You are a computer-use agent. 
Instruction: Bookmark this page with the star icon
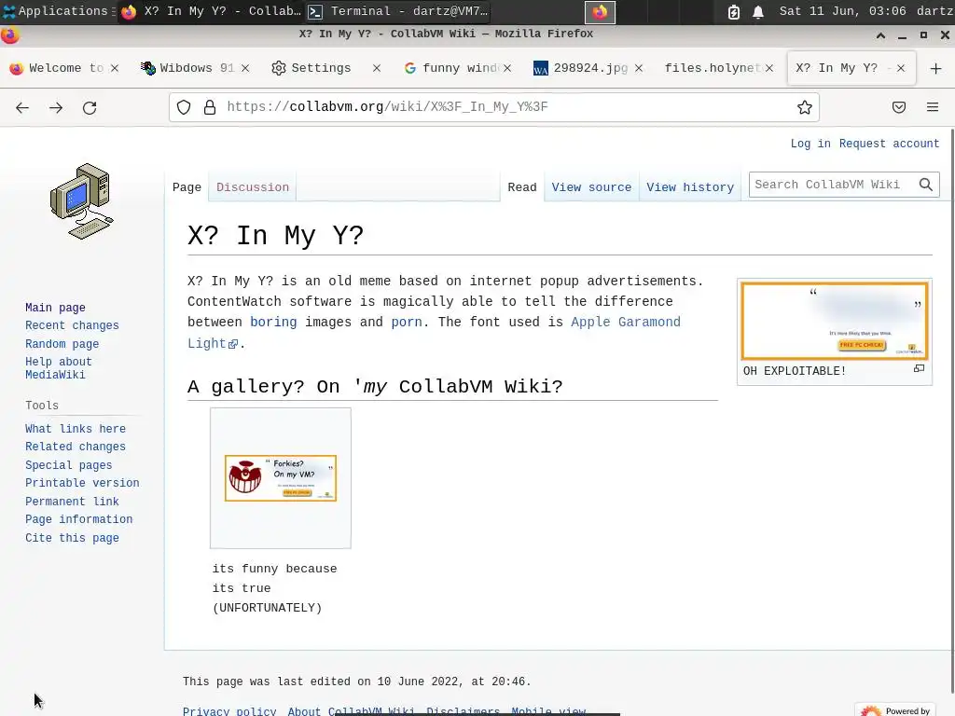click(x=805, y=107)
